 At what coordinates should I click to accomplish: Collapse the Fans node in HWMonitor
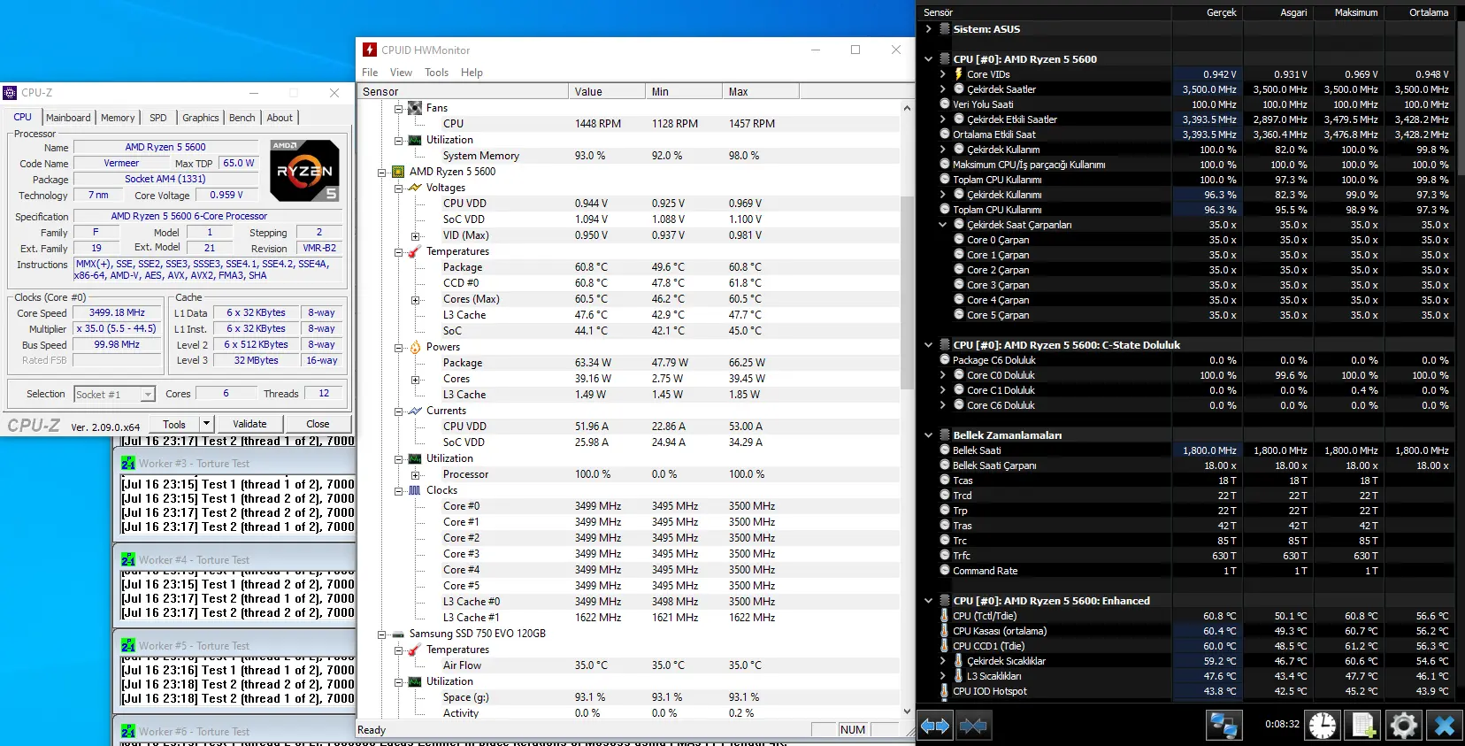(398, 108)
